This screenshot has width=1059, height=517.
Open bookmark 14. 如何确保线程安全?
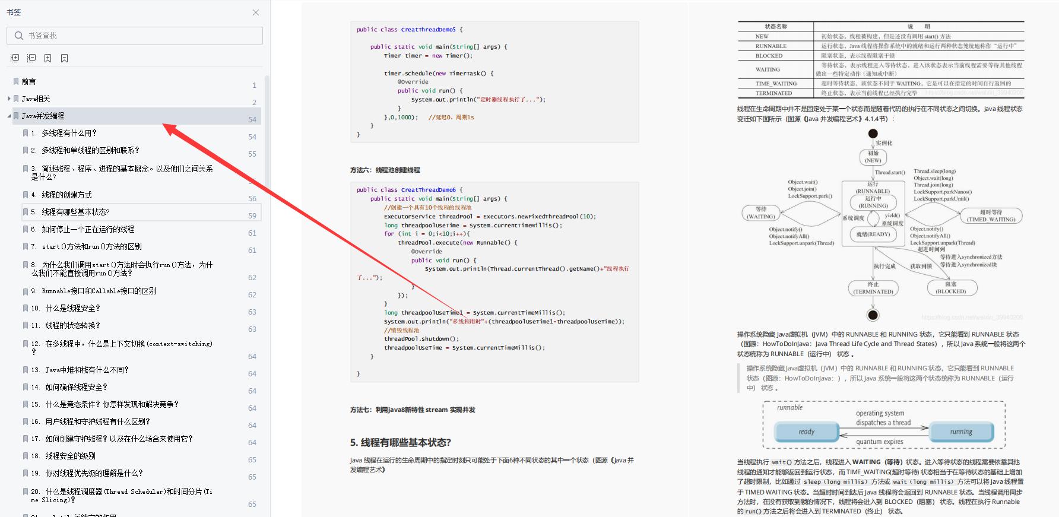click(x=69, y=387)
